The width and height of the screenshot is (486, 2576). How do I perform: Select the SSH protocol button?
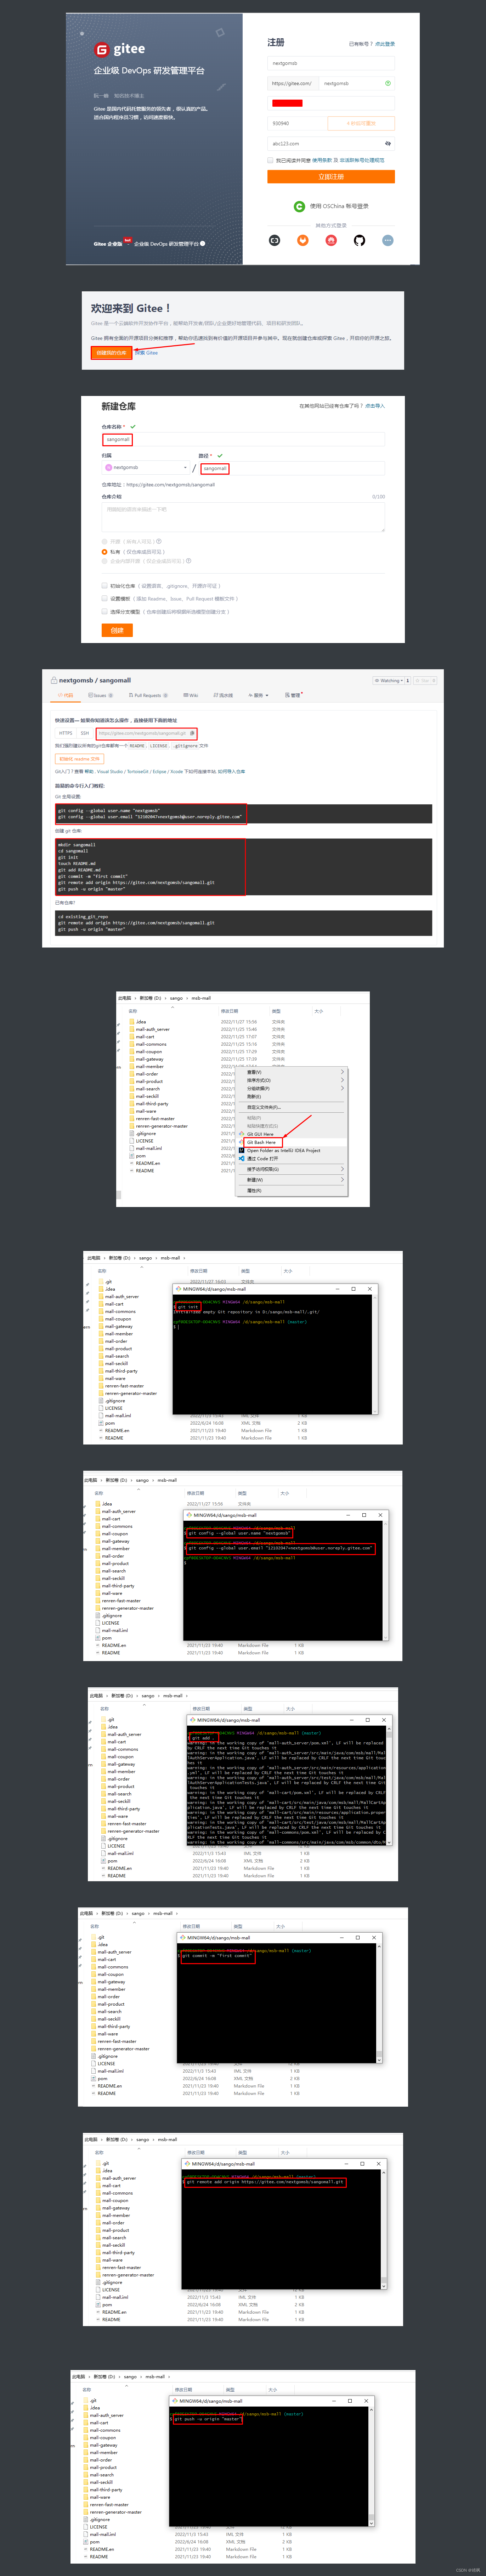point(85,733)
